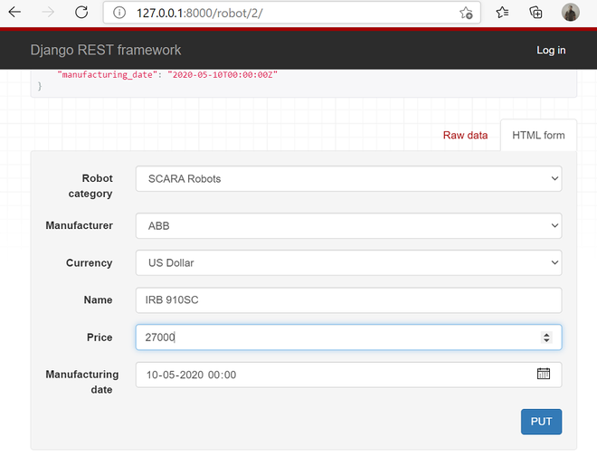Open the Manufacturer dropdown showing ABB
Screen dimensions: 597x456
(348, 226)
